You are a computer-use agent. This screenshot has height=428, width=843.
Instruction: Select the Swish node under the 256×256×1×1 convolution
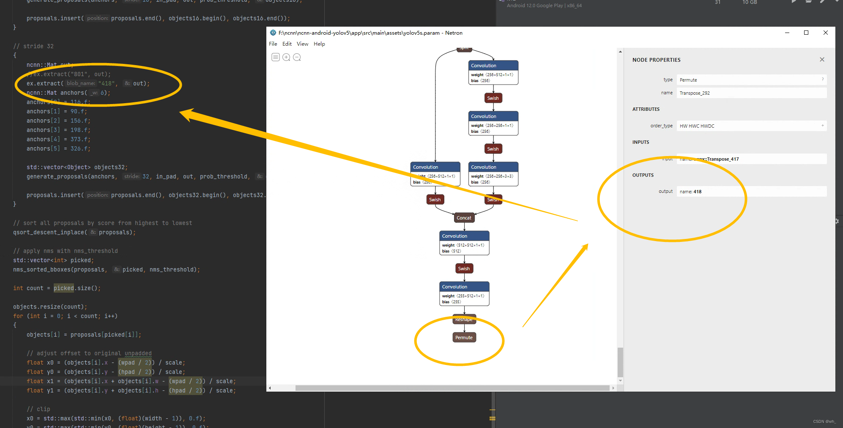[x=493, y=149]
